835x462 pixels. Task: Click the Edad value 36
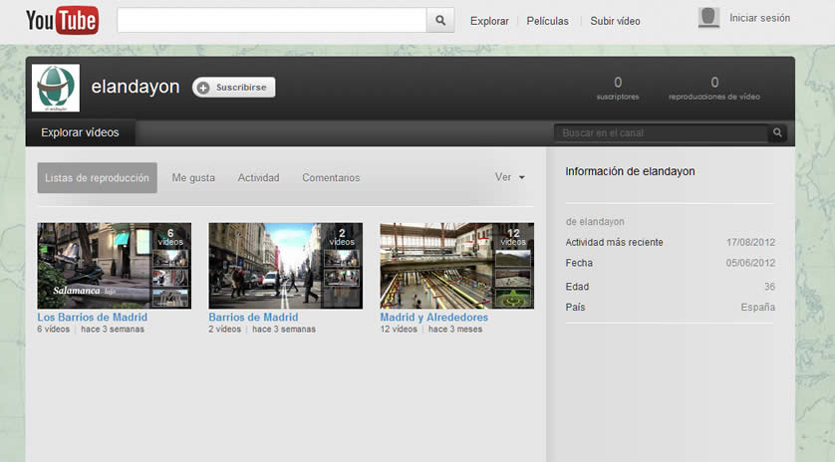[769, 287]
